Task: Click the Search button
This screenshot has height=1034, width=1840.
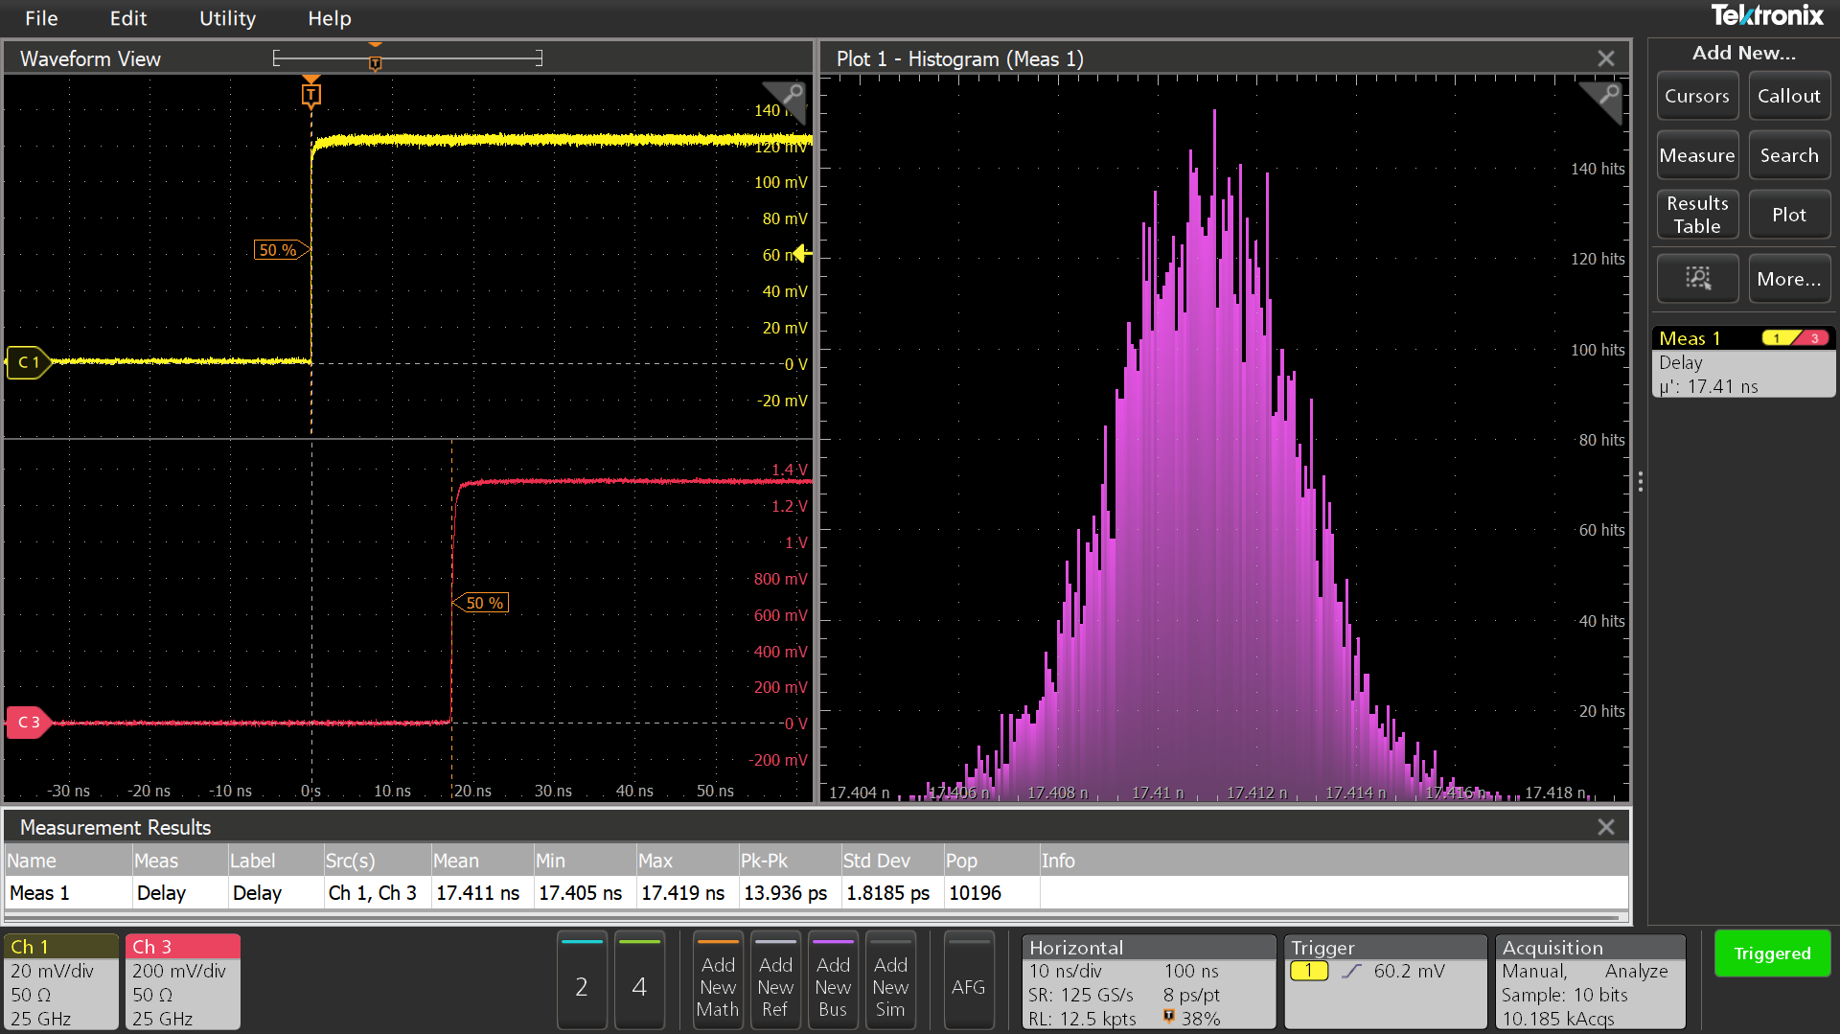Action: pyautogui.click(x=1788, y=155)
